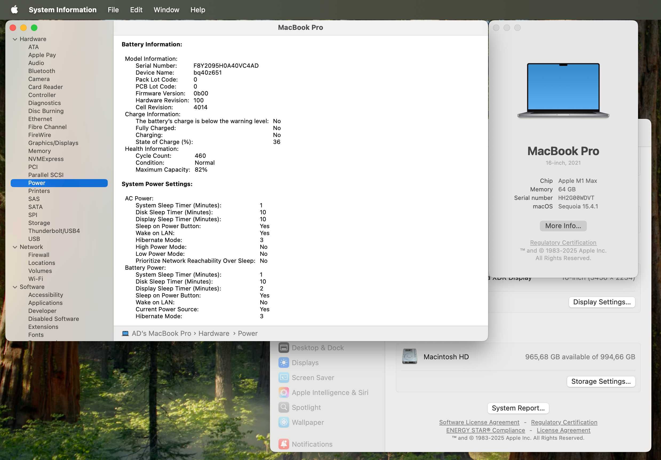The height and width of the screenshot is (460, 661).
Task: Select Diagnostics in the sidebar
Action: [44, 103]
